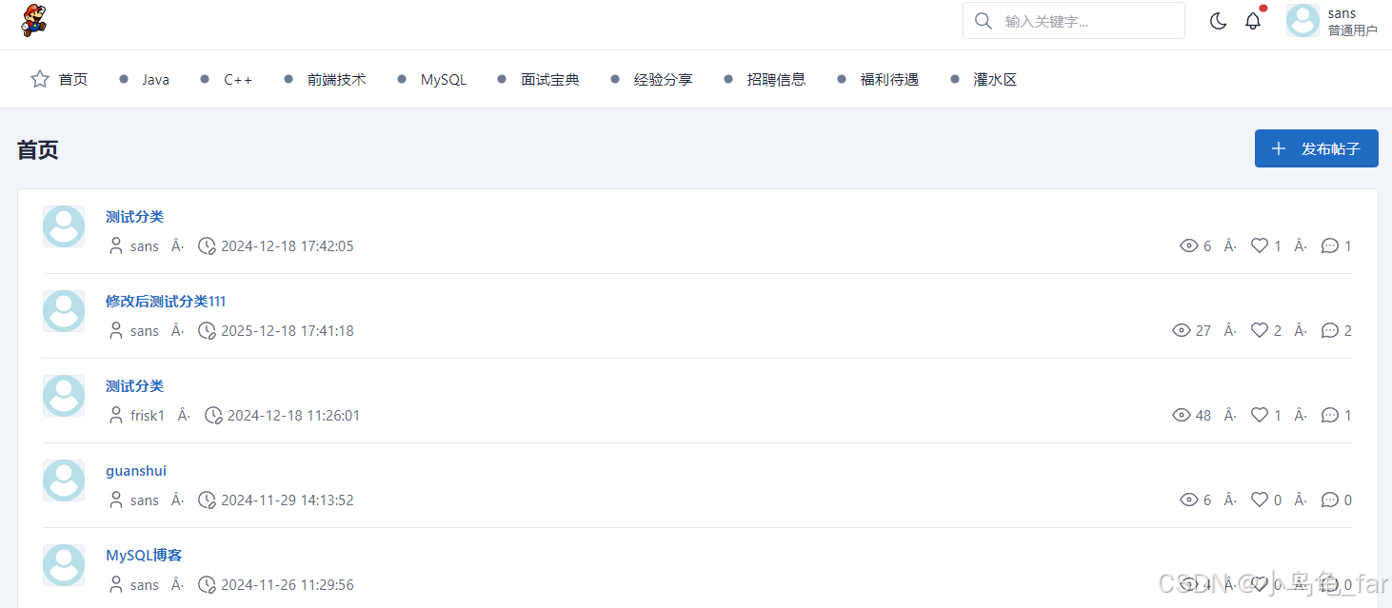Click user icon in guanshui row
The image size is (1392, 608).
point(116,500)
